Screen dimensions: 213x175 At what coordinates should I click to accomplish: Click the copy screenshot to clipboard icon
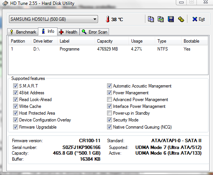pos(160,19)
